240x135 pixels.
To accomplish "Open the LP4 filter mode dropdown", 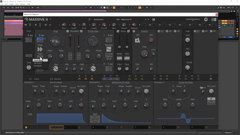I will click(x=138, y=35).
